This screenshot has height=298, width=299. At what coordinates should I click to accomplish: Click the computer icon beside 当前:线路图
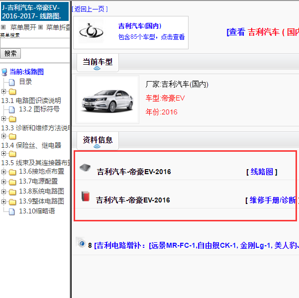pos(4,72)
